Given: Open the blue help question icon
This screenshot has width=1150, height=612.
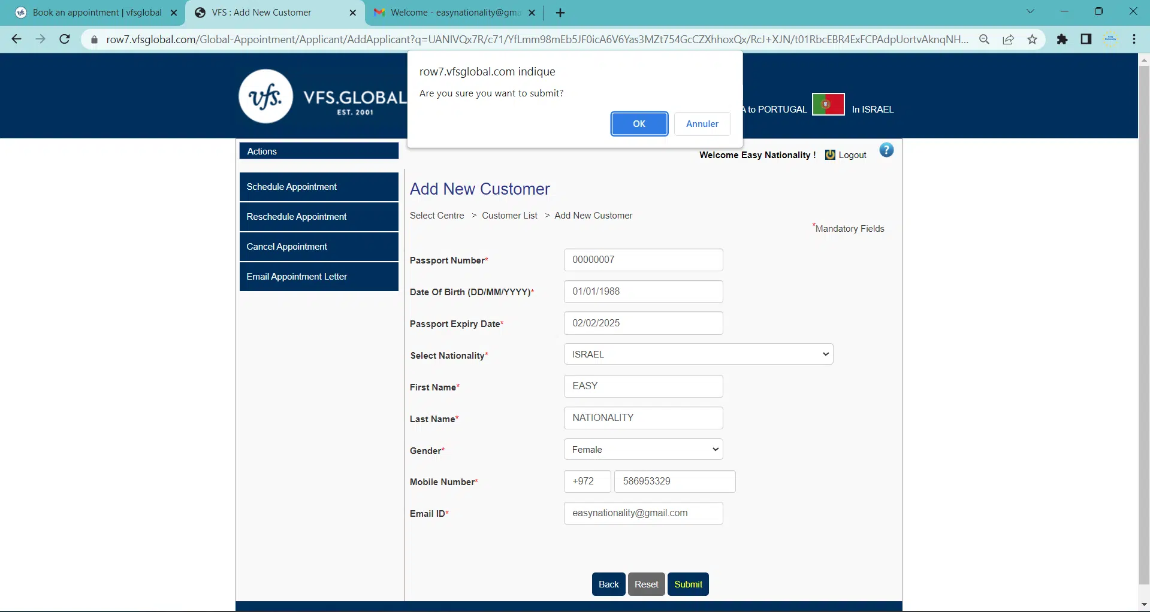Looking at the screenshot, I should tap(886, 150).
